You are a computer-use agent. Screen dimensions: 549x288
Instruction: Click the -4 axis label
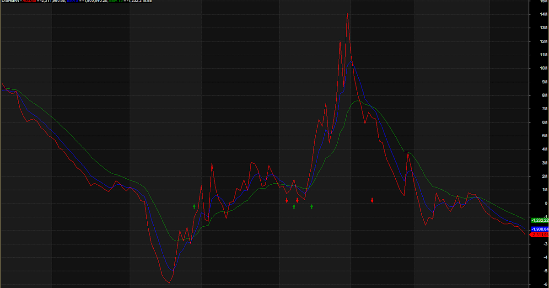(545, 257)
